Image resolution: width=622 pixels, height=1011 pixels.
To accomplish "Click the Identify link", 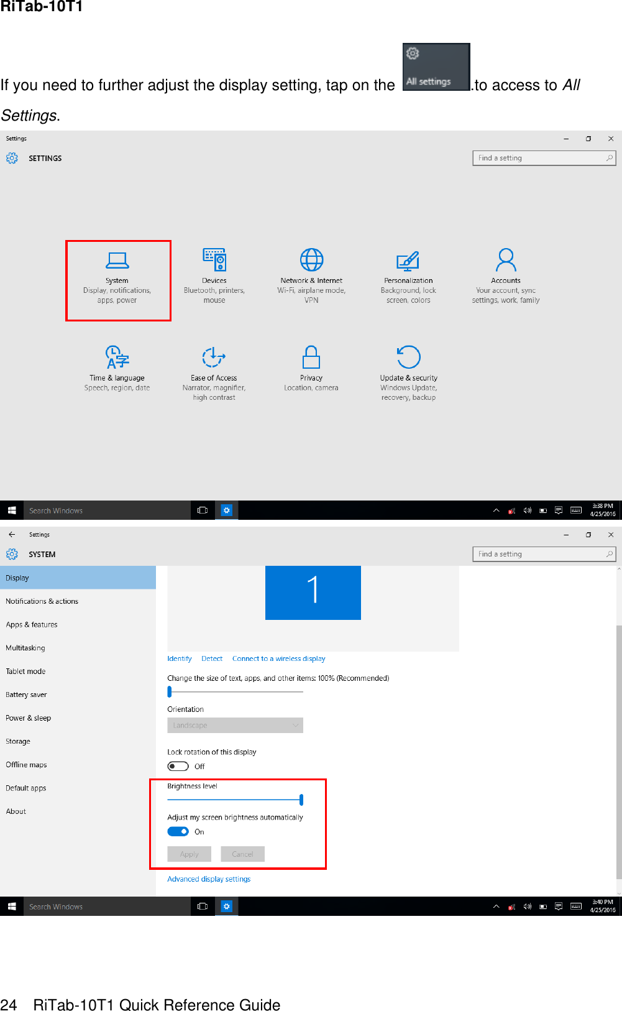I will pyautogui.click(x=180, y=658).
